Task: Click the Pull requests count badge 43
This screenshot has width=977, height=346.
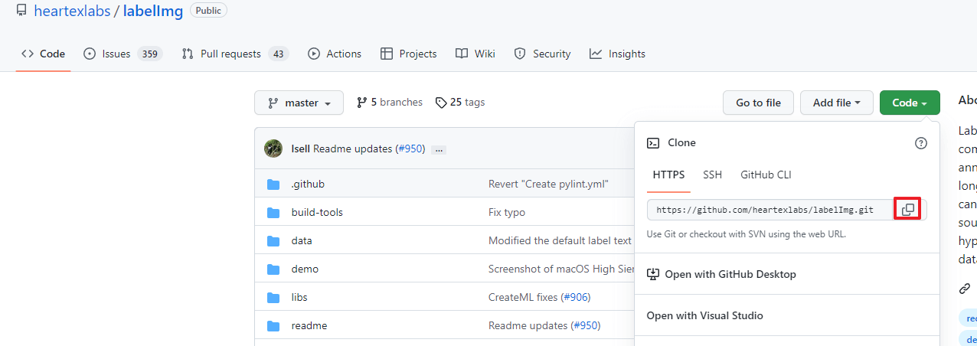Action: (x=278, y=54)
